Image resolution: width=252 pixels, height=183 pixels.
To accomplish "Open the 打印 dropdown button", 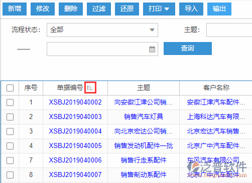I will click(x=159, y=9).
